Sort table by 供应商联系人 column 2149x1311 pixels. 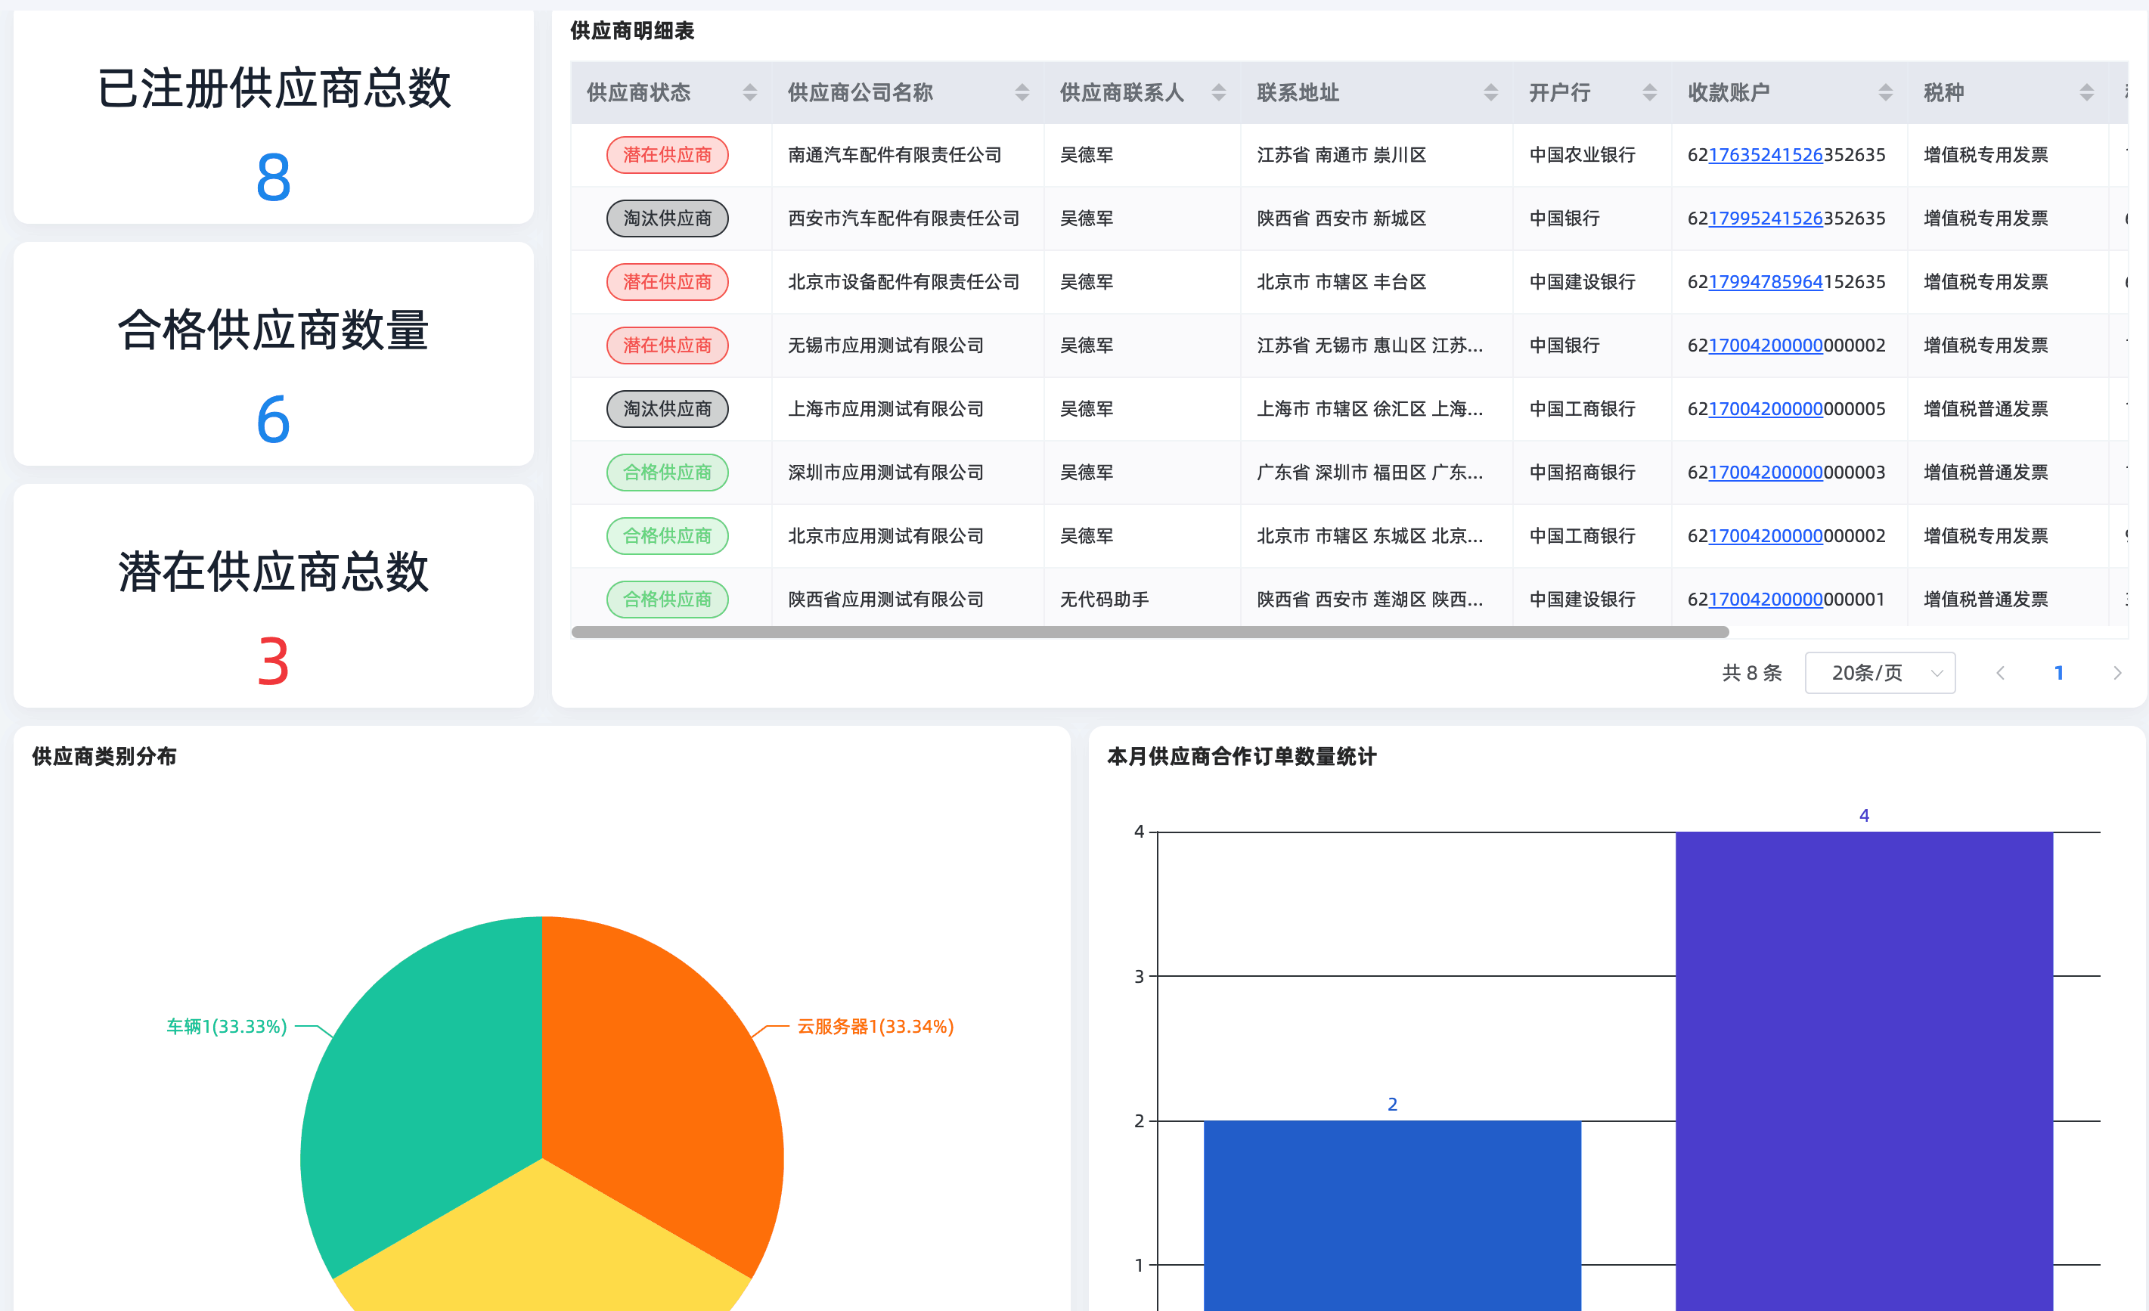(1218, 92)
